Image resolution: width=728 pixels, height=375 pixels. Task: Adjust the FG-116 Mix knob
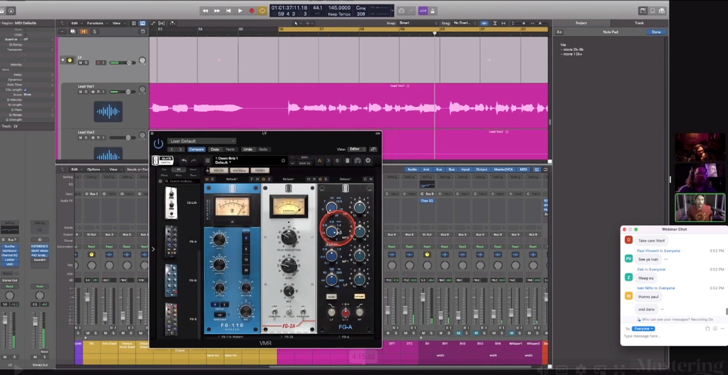click(246, 311)
